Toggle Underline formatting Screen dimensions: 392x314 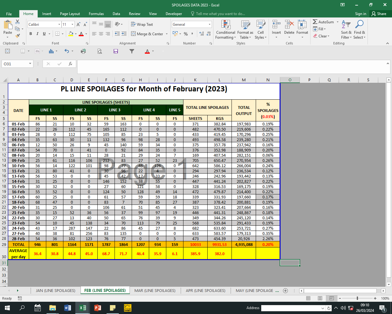click(x=44, y=34)
